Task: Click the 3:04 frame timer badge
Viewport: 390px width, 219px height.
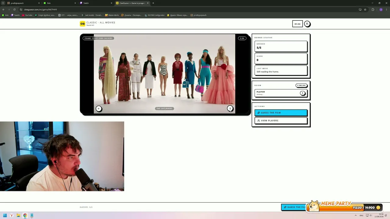Action: click(242, 38)
